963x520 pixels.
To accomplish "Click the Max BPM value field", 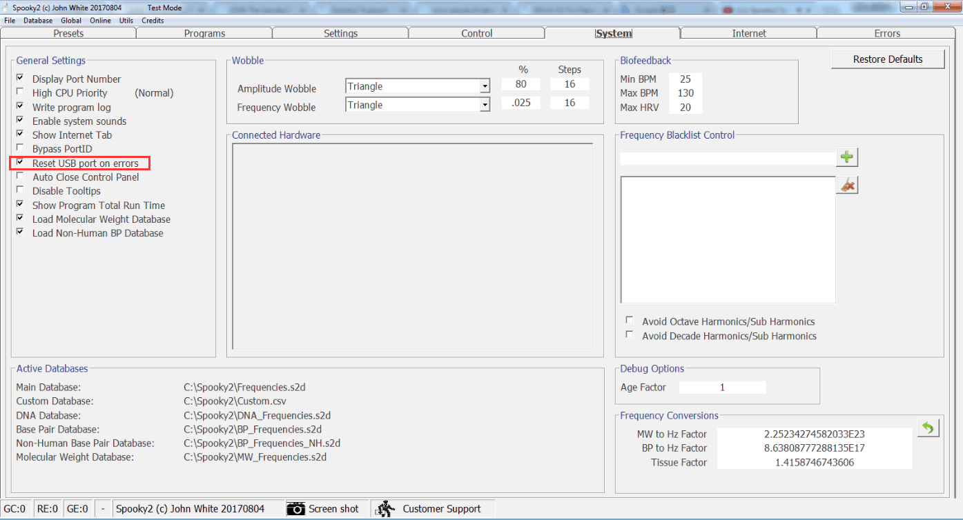I will (685, 93).
